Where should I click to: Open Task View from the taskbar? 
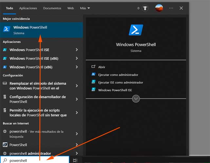[x=75, y=160]
